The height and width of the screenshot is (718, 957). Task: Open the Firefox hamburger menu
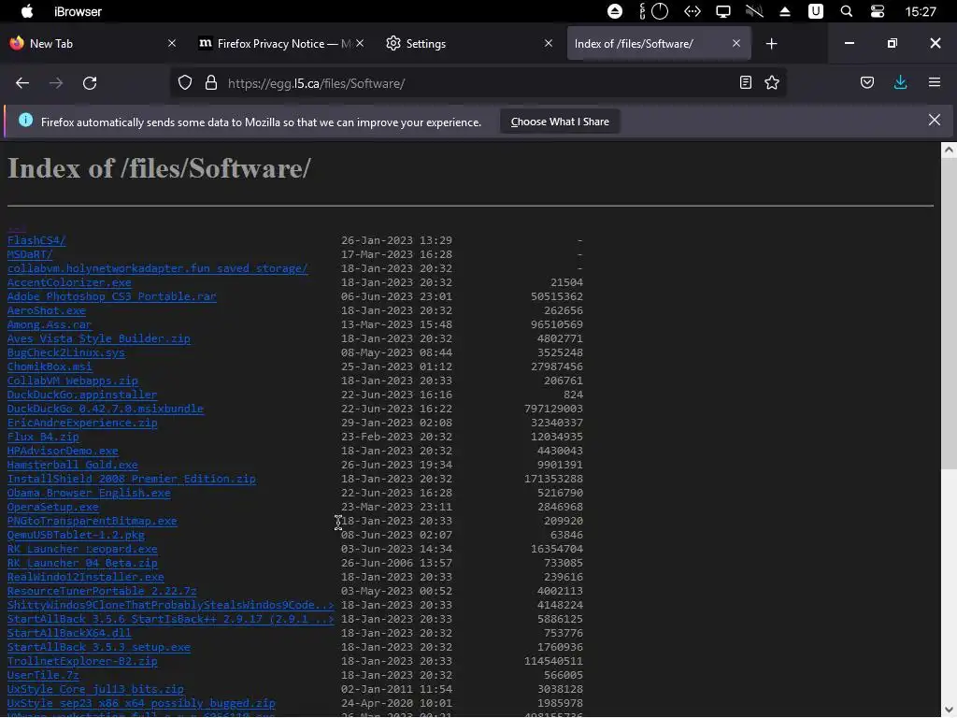pos(935,82)
